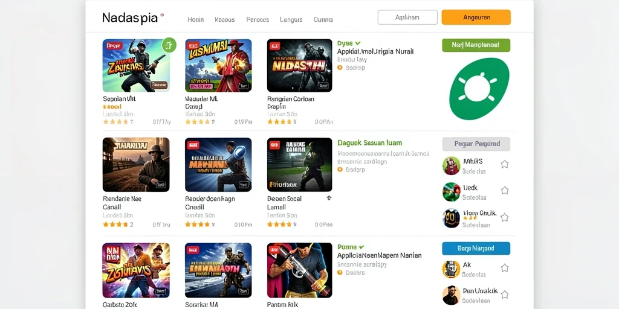This screenshot has width=619, height=309.
Task: Click star icon beside Pen Unakik
Action: pos(505,295)
